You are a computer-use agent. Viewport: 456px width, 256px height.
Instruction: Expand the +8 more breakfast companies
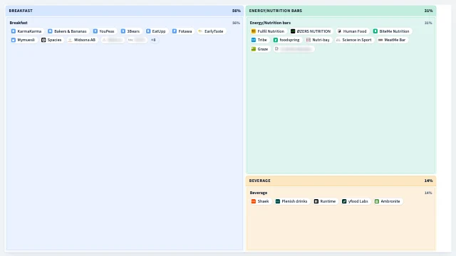pos(153,40)
